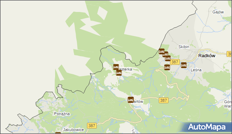Click the Skibin village label

(x=184, y=47)
